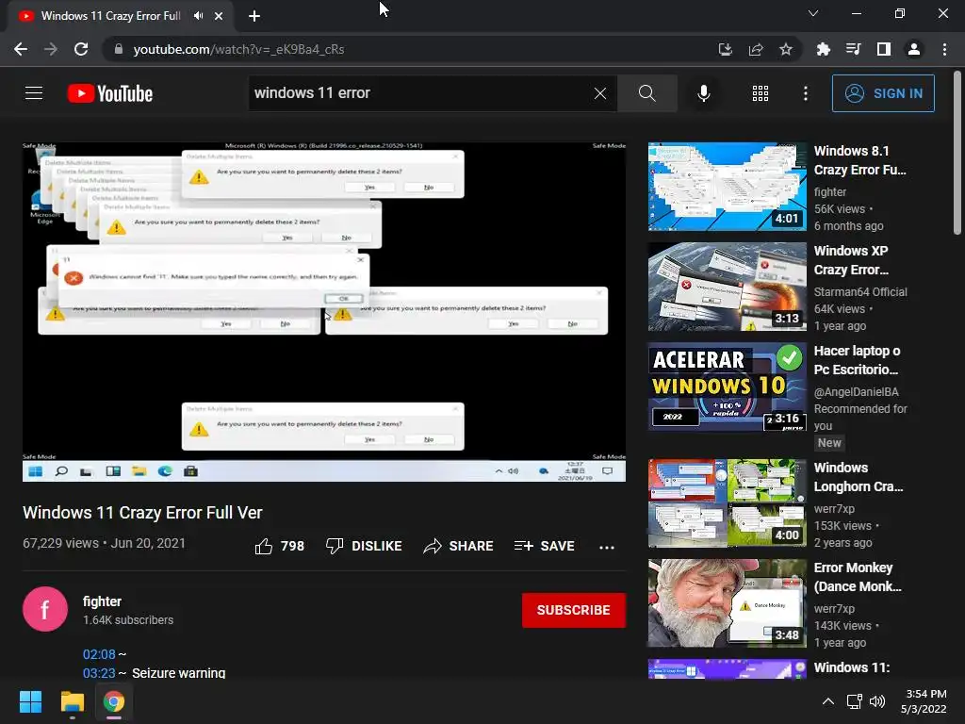Viewport: 965px width, 724px height.
Task: Open the YouTube hamburger guide menu
Action: [x=34, y=93]
